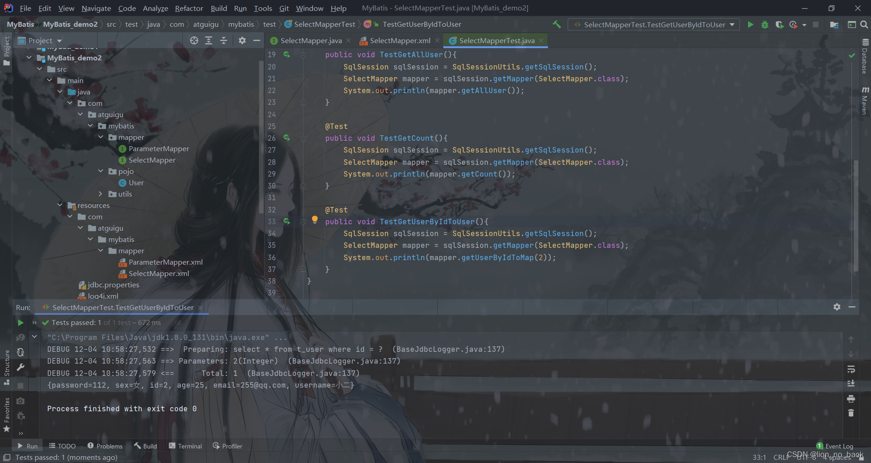This screenshot has width=871, height=463.
Task: Expand the utils folder in the project tree
Action: [101, 194]
